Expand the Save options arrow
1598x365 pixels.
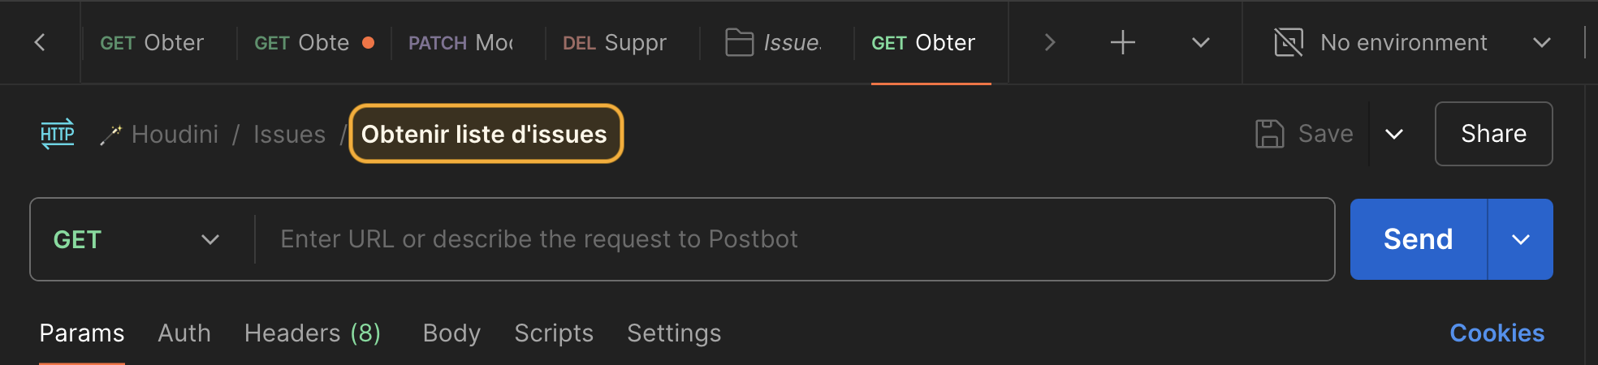click(1394, 134)
